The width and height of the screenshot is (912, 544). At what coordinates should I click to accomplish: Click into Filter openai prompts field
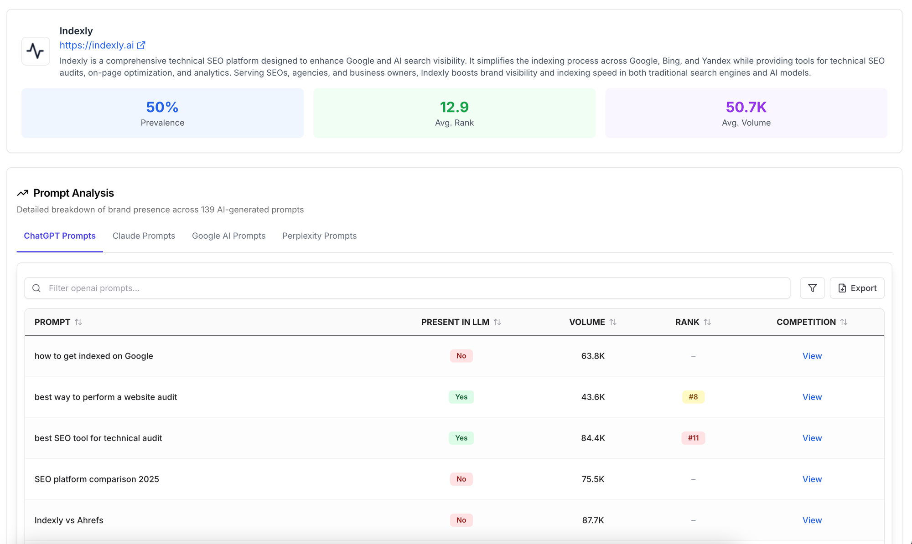point(410,288)
